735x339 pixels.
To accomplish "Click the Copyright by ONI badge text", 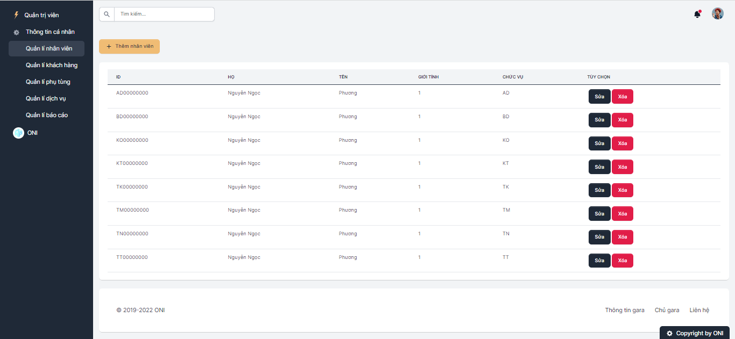I will pyautogui.click(x=699, y=333).
